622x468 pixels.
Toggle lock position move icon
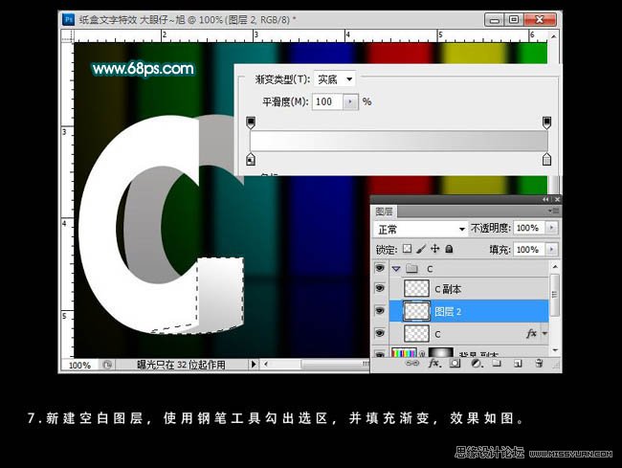pos(435,249)
